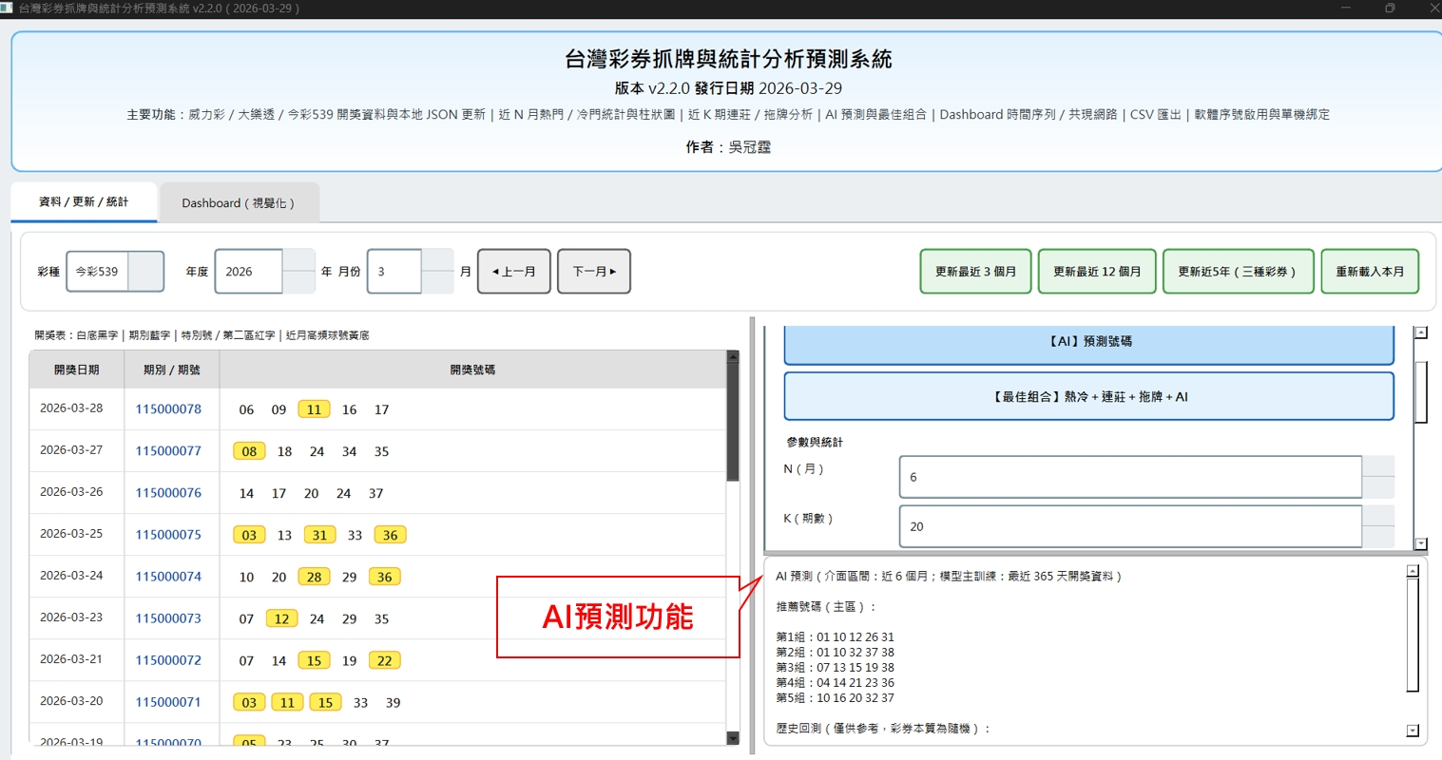Click the draw table scrollbar up arrow
Viewport: 1442px width, 760px height.
point(732,357)
